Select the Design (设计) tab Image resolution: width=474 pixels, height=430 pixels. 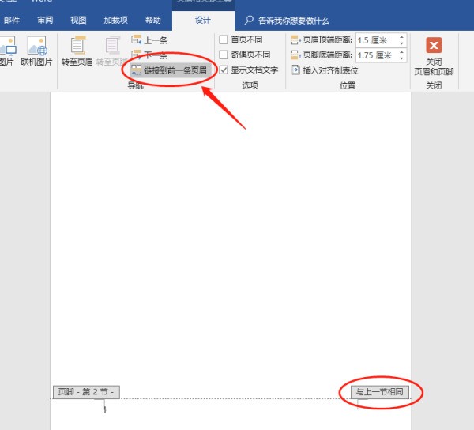pos(202,21)
